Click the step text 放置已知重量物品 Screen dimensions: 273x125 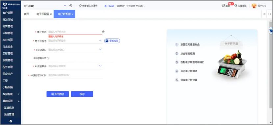tap(190, 44)
